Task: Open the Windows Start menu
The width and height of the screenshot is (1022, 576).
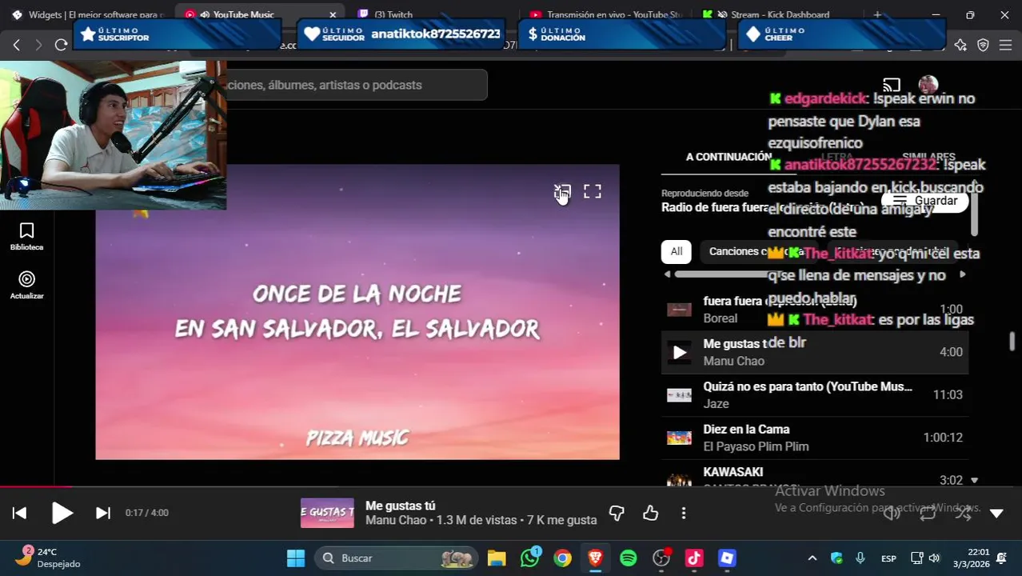Action: point(296,558)
